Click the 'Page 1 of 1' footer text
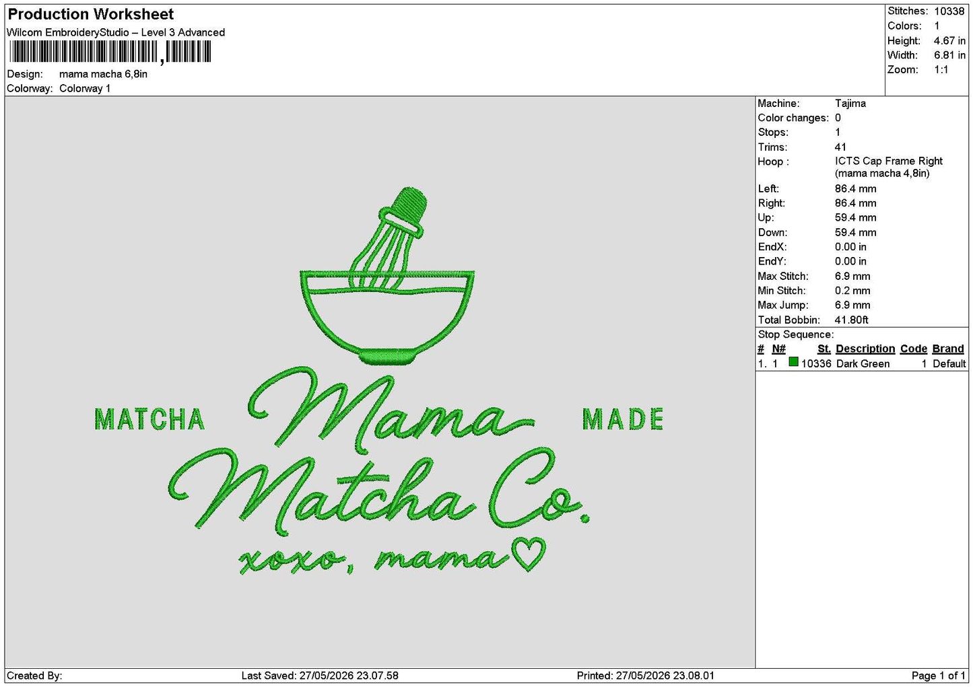973x687 pixels. 939,676
